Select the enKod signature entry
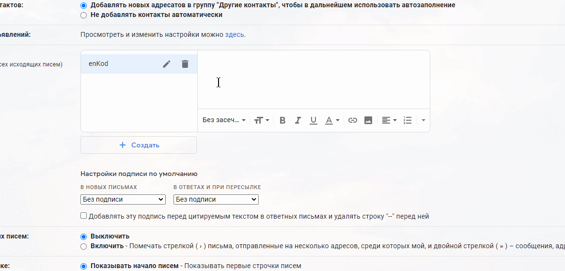Screen dimensions: 565x271 (x=139, y=64)
